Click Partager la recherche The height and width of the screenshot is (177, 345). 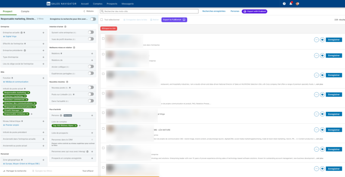[x=15, y=171]
